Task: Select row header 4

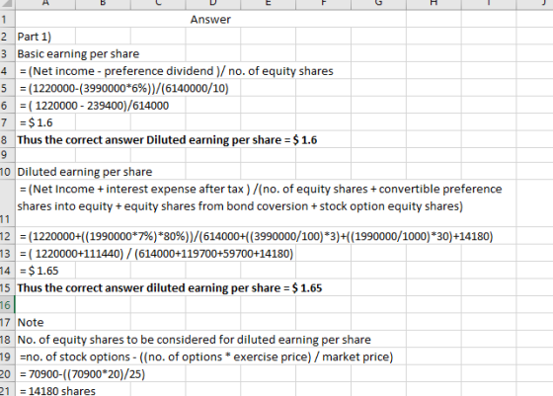Action: pyautogui.click(x=8, y=71)
